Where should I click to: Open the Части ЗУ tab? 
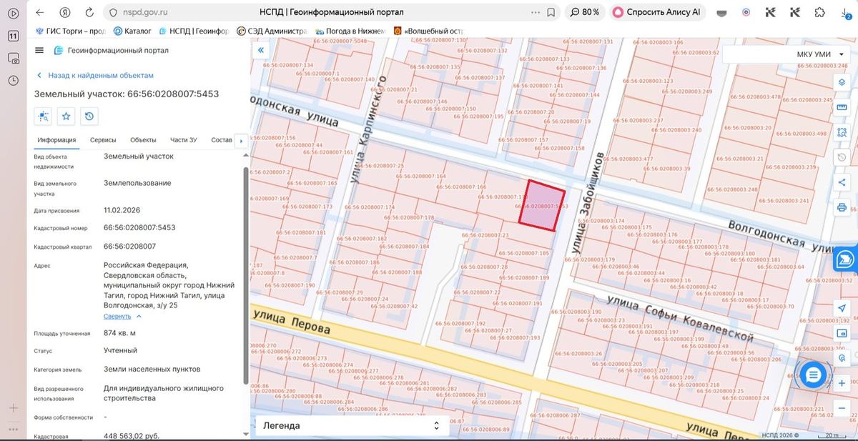click(x=184, y=140)
